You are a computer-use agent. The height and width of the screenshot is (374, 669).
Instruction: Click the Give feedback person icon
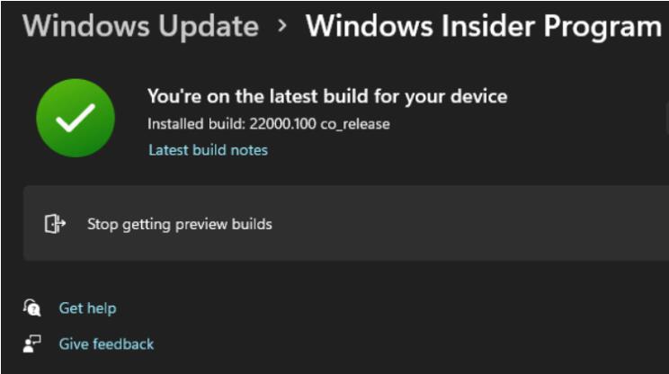(x=32, y=343)
